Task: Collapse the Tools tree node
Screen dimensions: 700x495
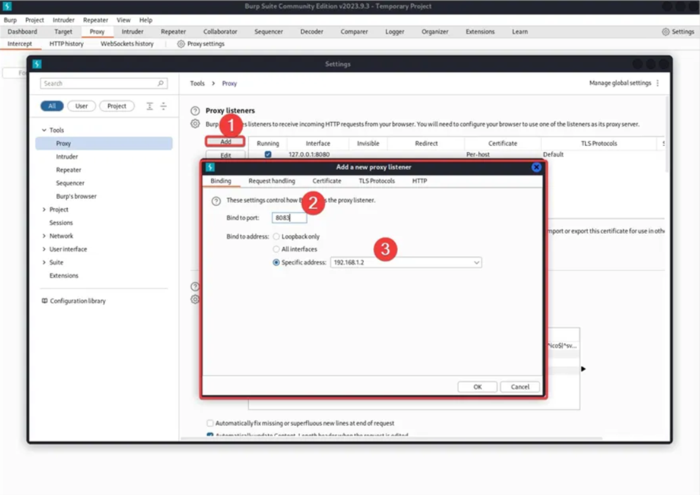Action: coord(44,131)
